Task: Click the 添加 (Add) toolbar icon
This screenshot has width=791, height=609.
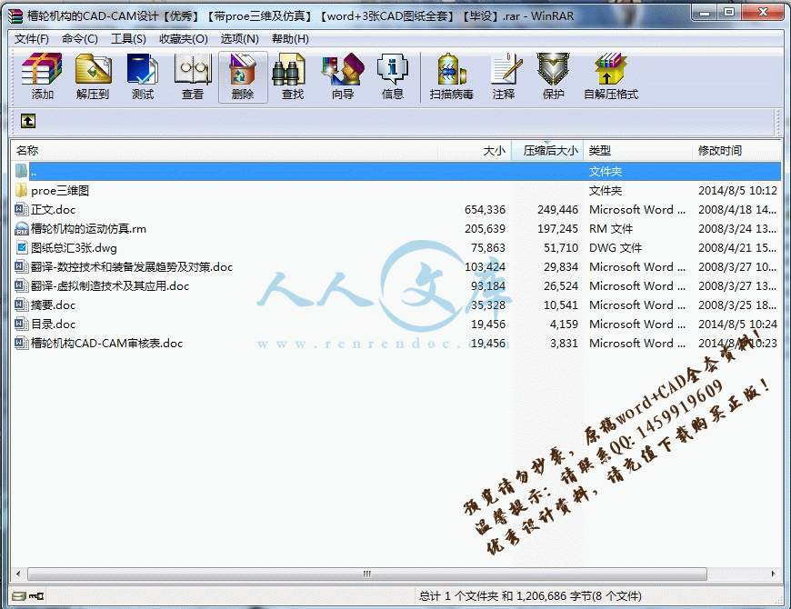Action: [42, 77]
